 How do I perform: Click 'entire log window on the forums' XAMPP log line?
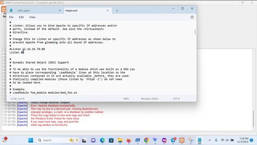tap(49, 125)
